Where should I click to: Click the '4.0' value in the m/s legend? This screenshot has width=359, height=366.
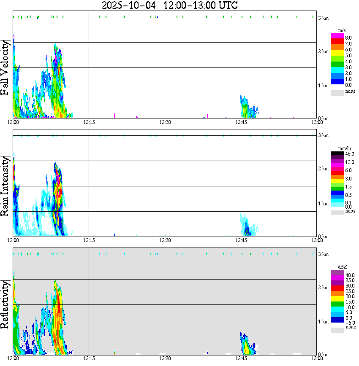point(348,62)
